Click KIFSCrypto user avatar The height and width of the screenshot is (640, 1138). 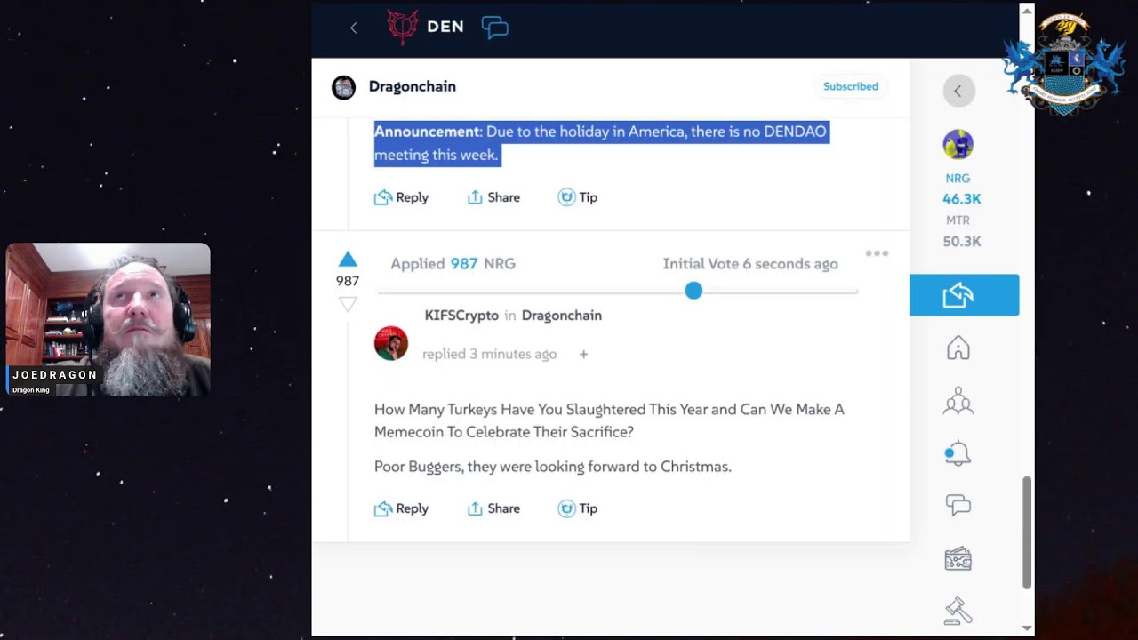[x=391, y=343]
